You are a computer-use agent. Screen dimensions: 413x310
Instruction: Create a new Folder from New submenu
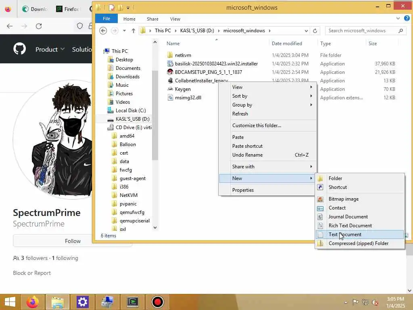359,178
